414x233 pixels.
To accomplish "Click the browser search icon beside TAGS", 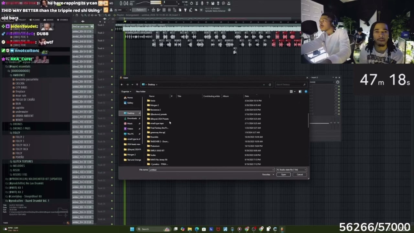I will tap(68, 223).
